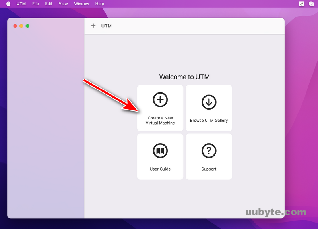Expand the View menu

[63, 4]
